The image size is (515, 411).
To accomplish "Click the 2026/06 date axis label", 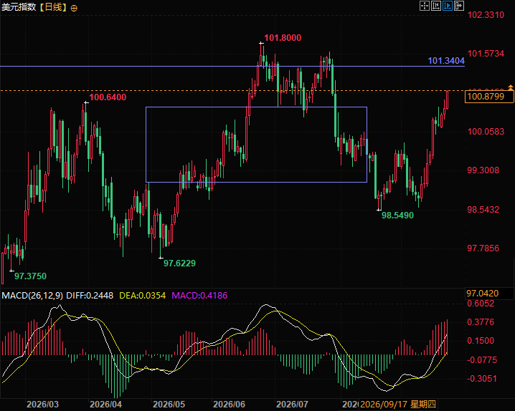I will tap(229, 404).
